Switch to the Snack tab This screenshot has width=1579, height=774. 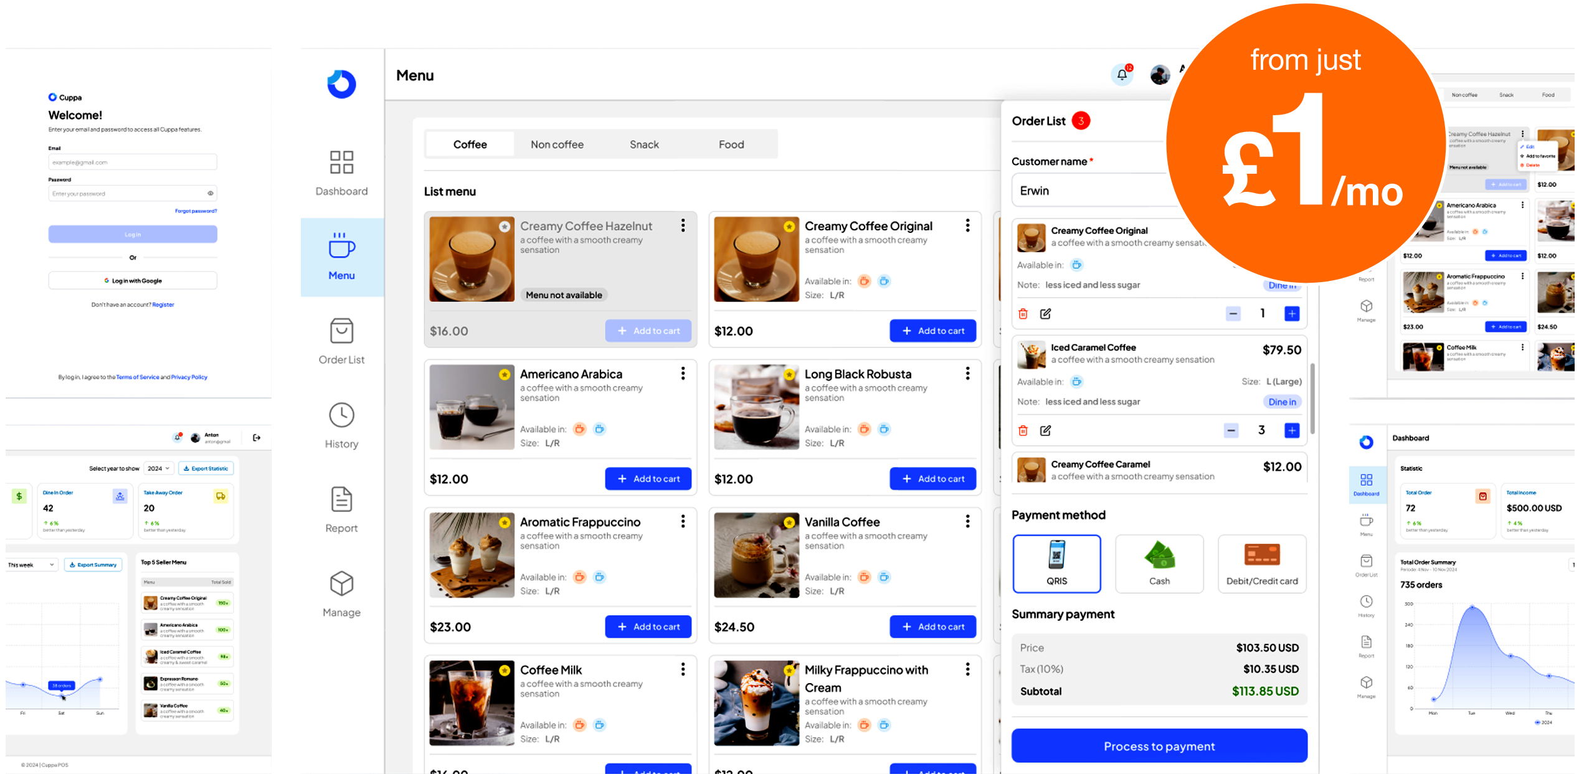pos(643,144)
